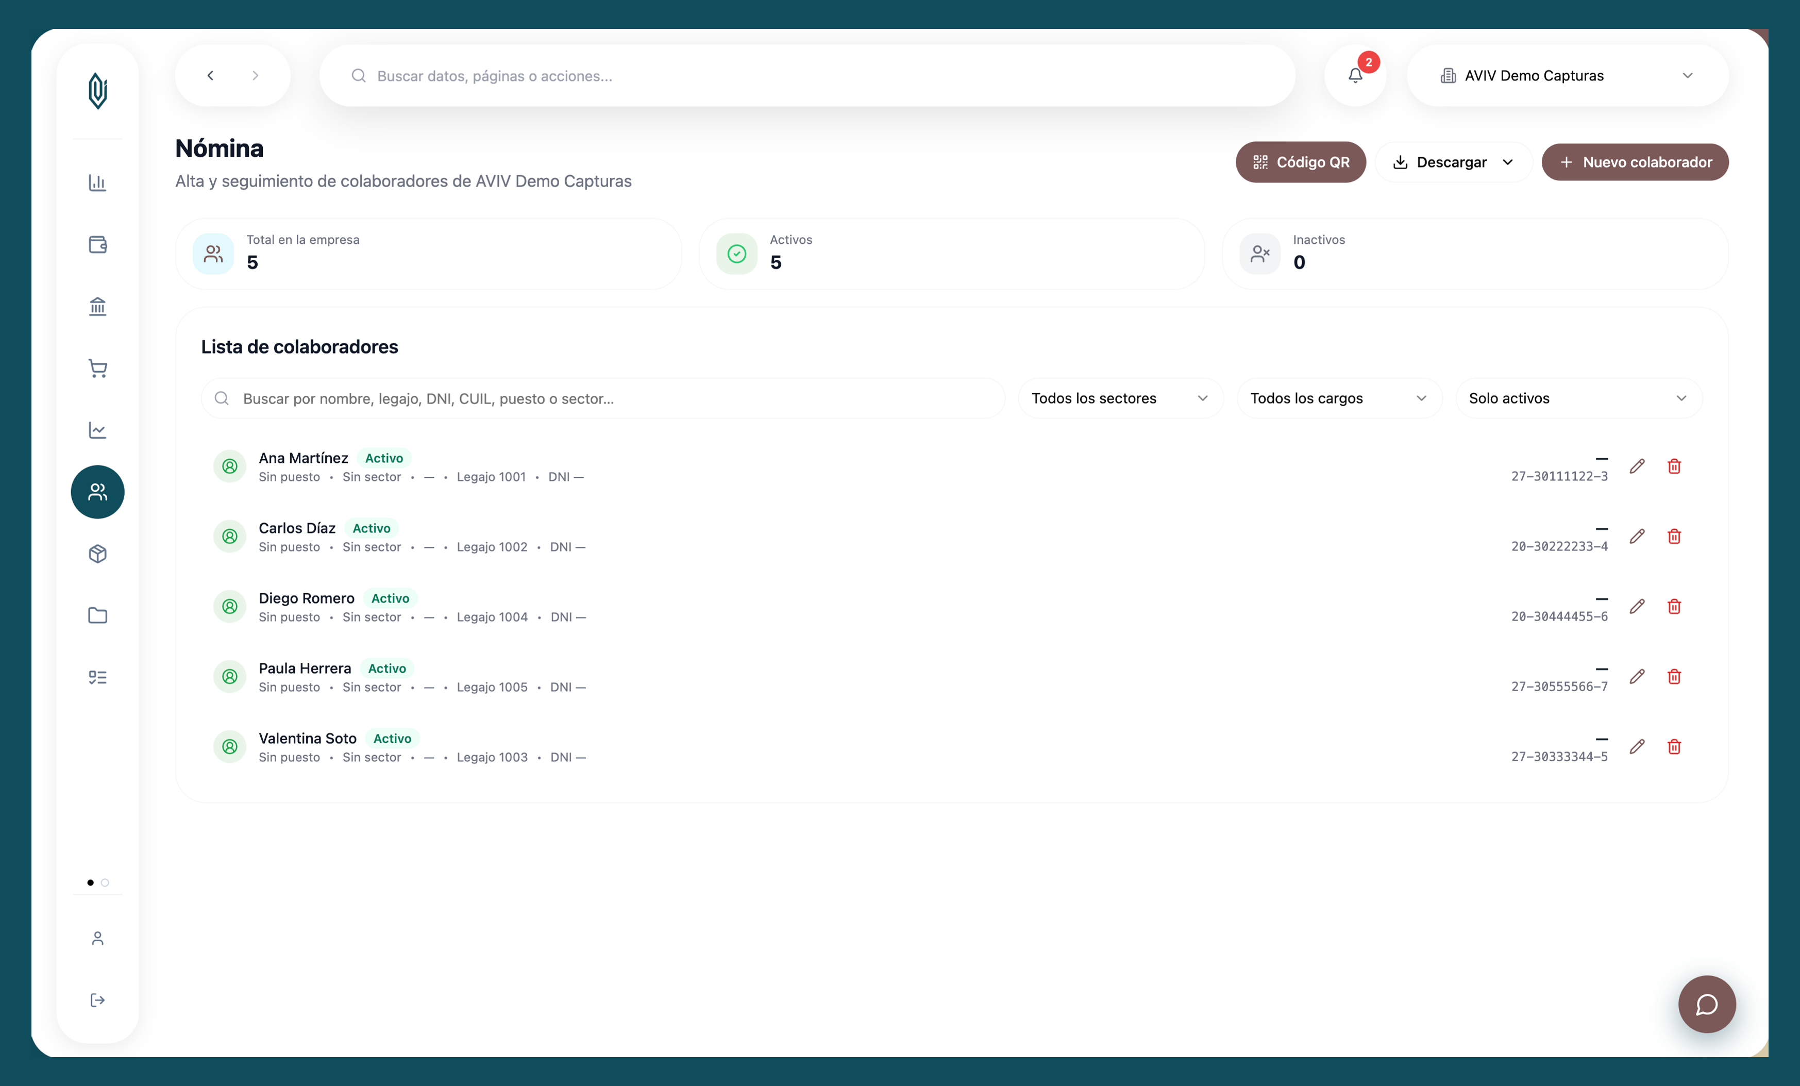Screen dimensions: 1800x1086
Task: Open the Todos los sectores dropdown
Action: coord(1121,398)
